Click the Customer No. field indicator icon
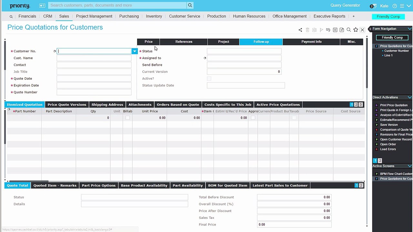 (55, 51)
